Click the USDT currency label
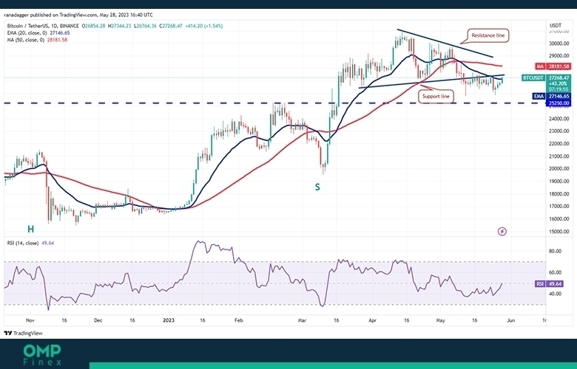The height and width of the screenshot is (369, 577). (556, 26)
